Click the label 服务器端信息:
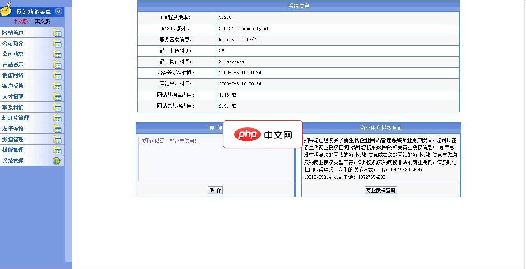Image resolution: width=526 pixels, height=269 pixels. [x=176, y=40]
